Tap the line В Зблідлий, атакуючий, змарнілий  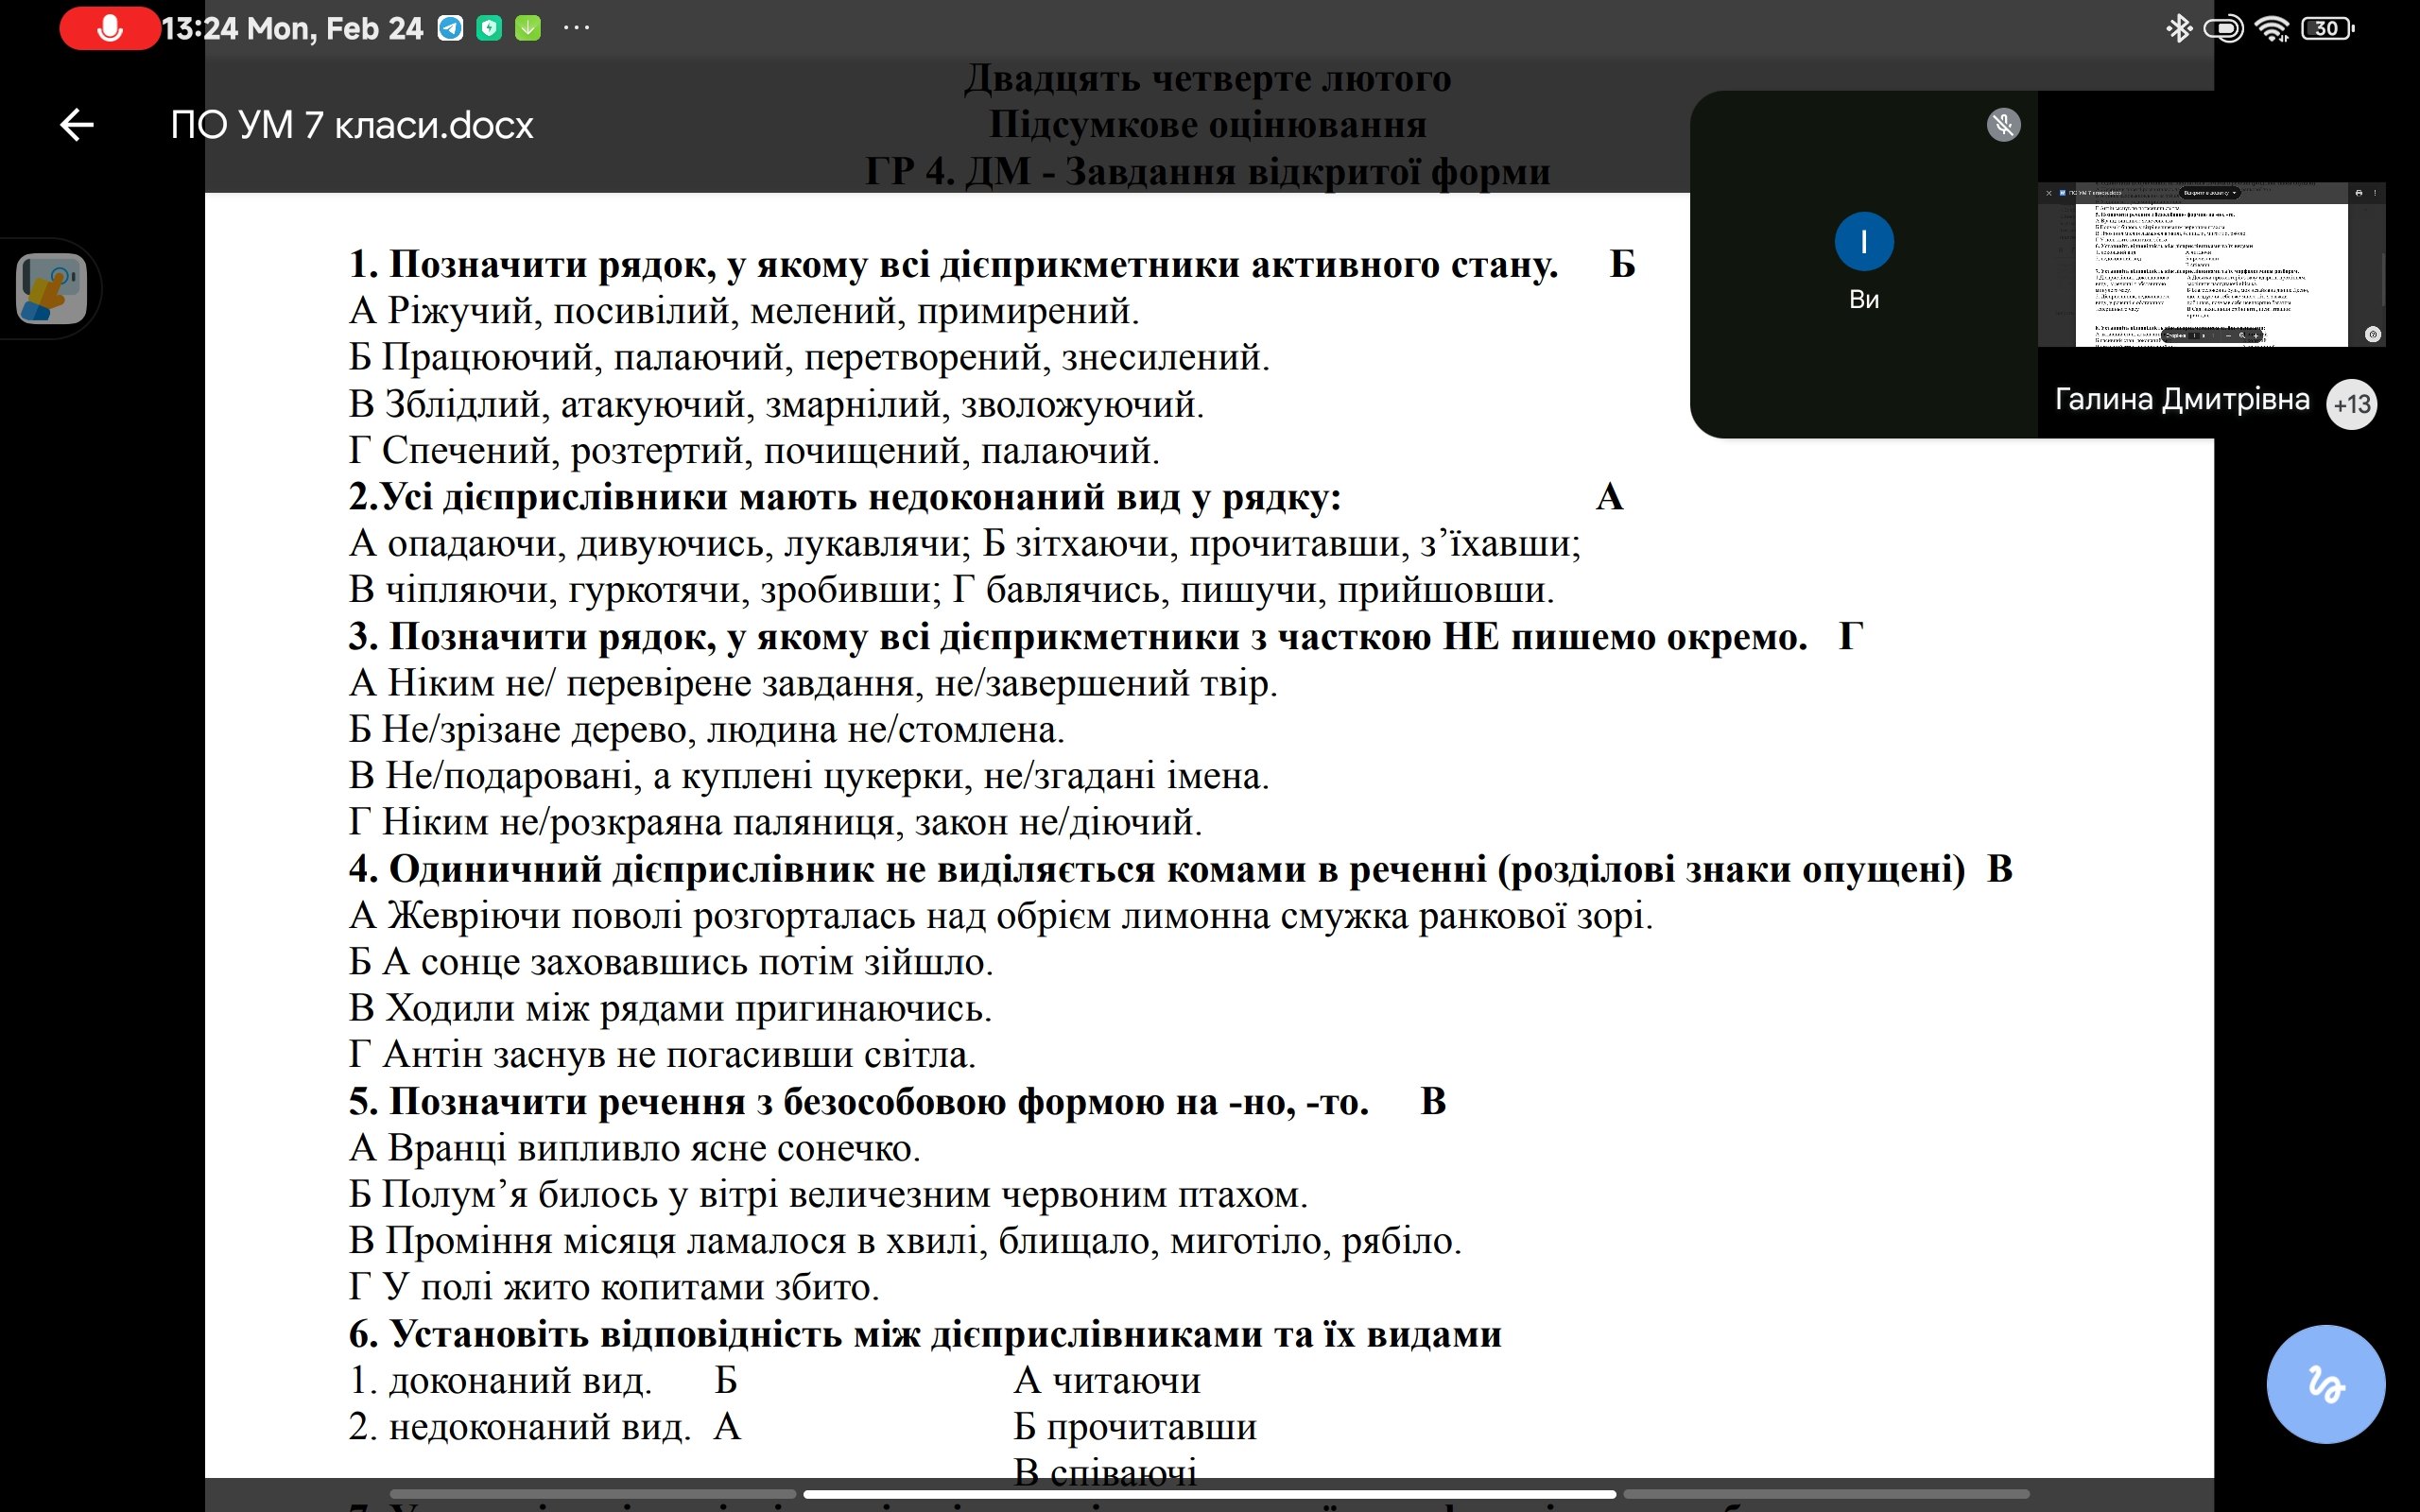[776, 404]
